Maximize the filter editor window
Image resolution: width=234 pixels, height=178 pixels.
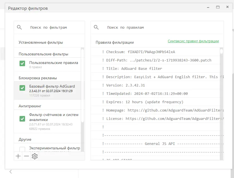(x=218, y=7)
